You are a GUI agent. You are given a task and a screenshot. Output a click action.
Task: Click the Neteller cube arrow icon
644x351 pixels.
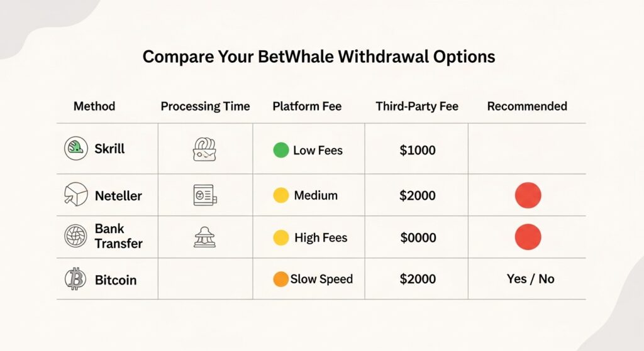(76, 194)
